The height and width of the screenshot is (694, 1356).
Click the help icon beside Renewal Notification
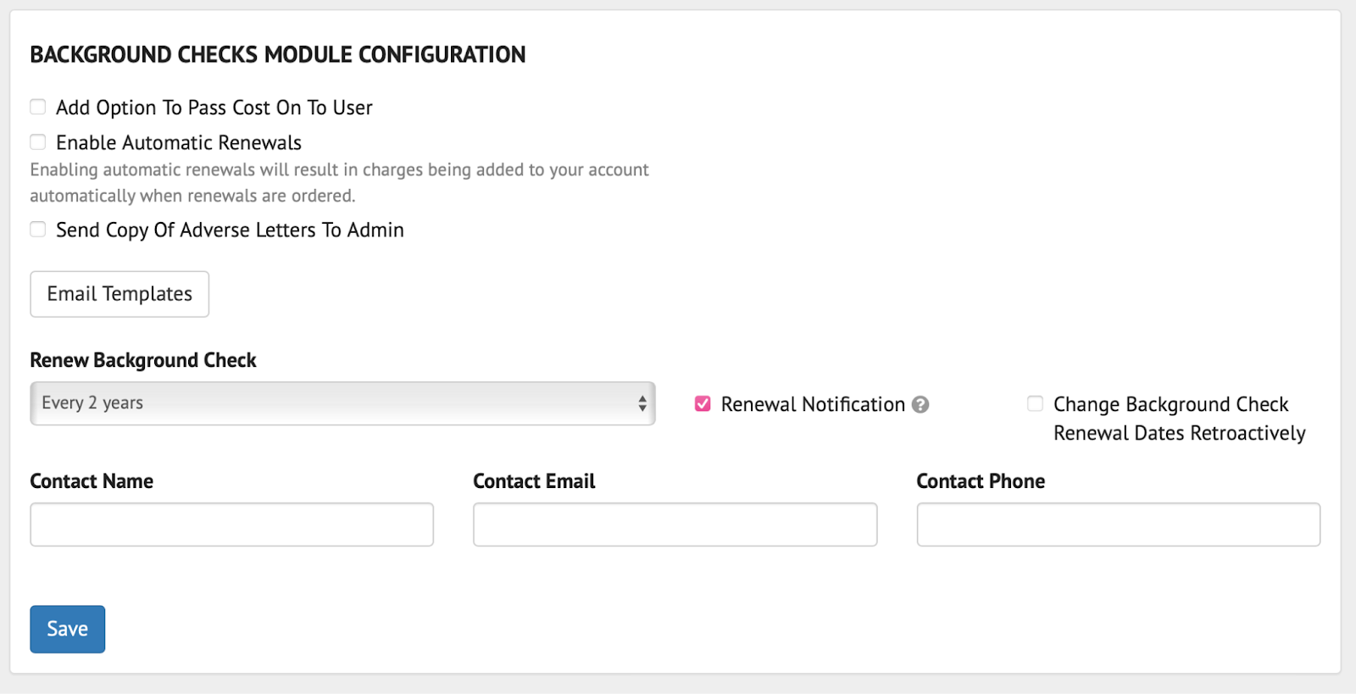pyautogui.click(x=920, y=405)
